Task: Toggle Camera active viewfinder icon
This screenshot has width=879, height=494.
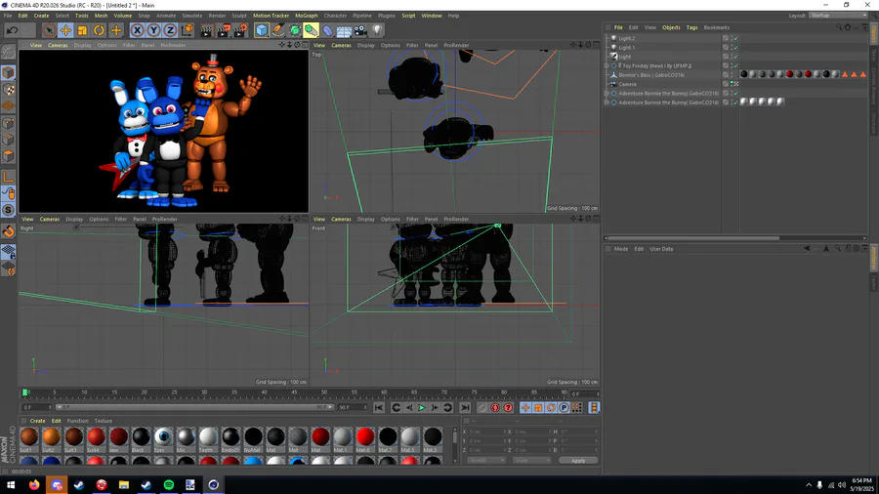Action: [x=735, y=84]
